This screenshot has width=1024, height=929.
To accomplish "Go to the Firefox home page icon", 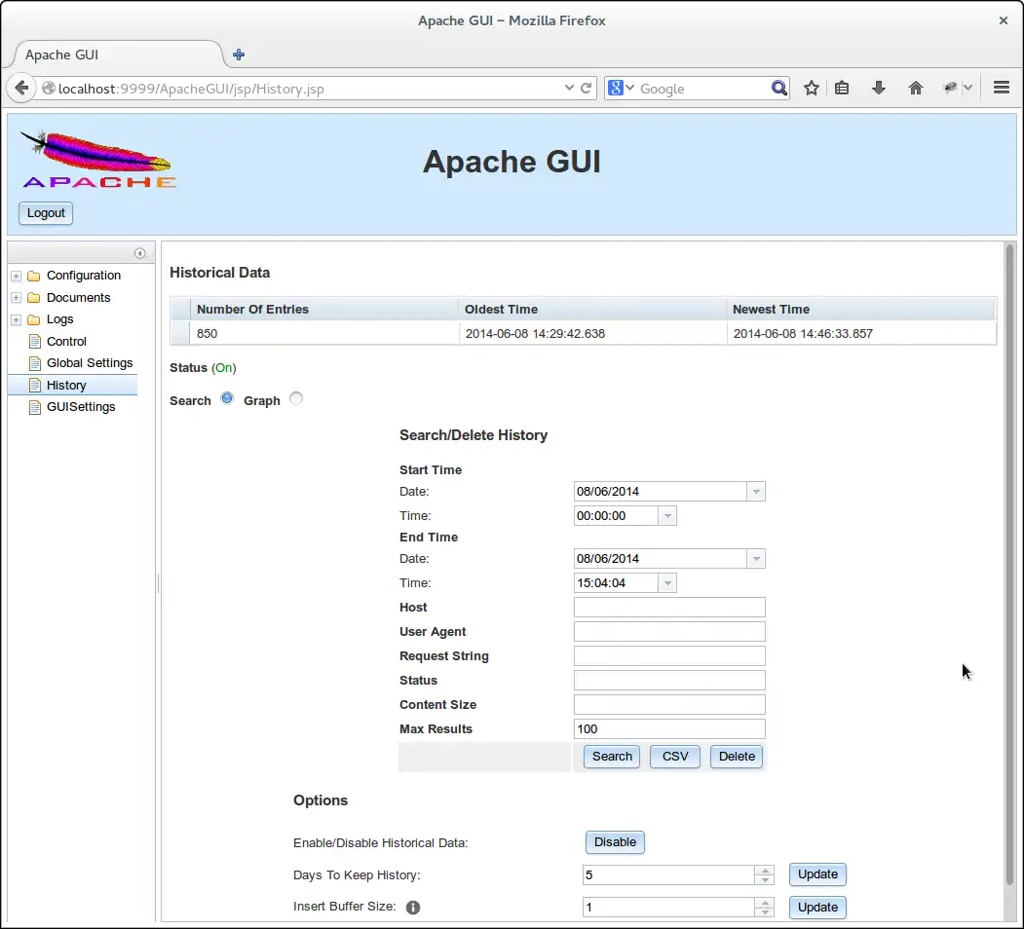I will pyautogui.click(x=916, y=89).
